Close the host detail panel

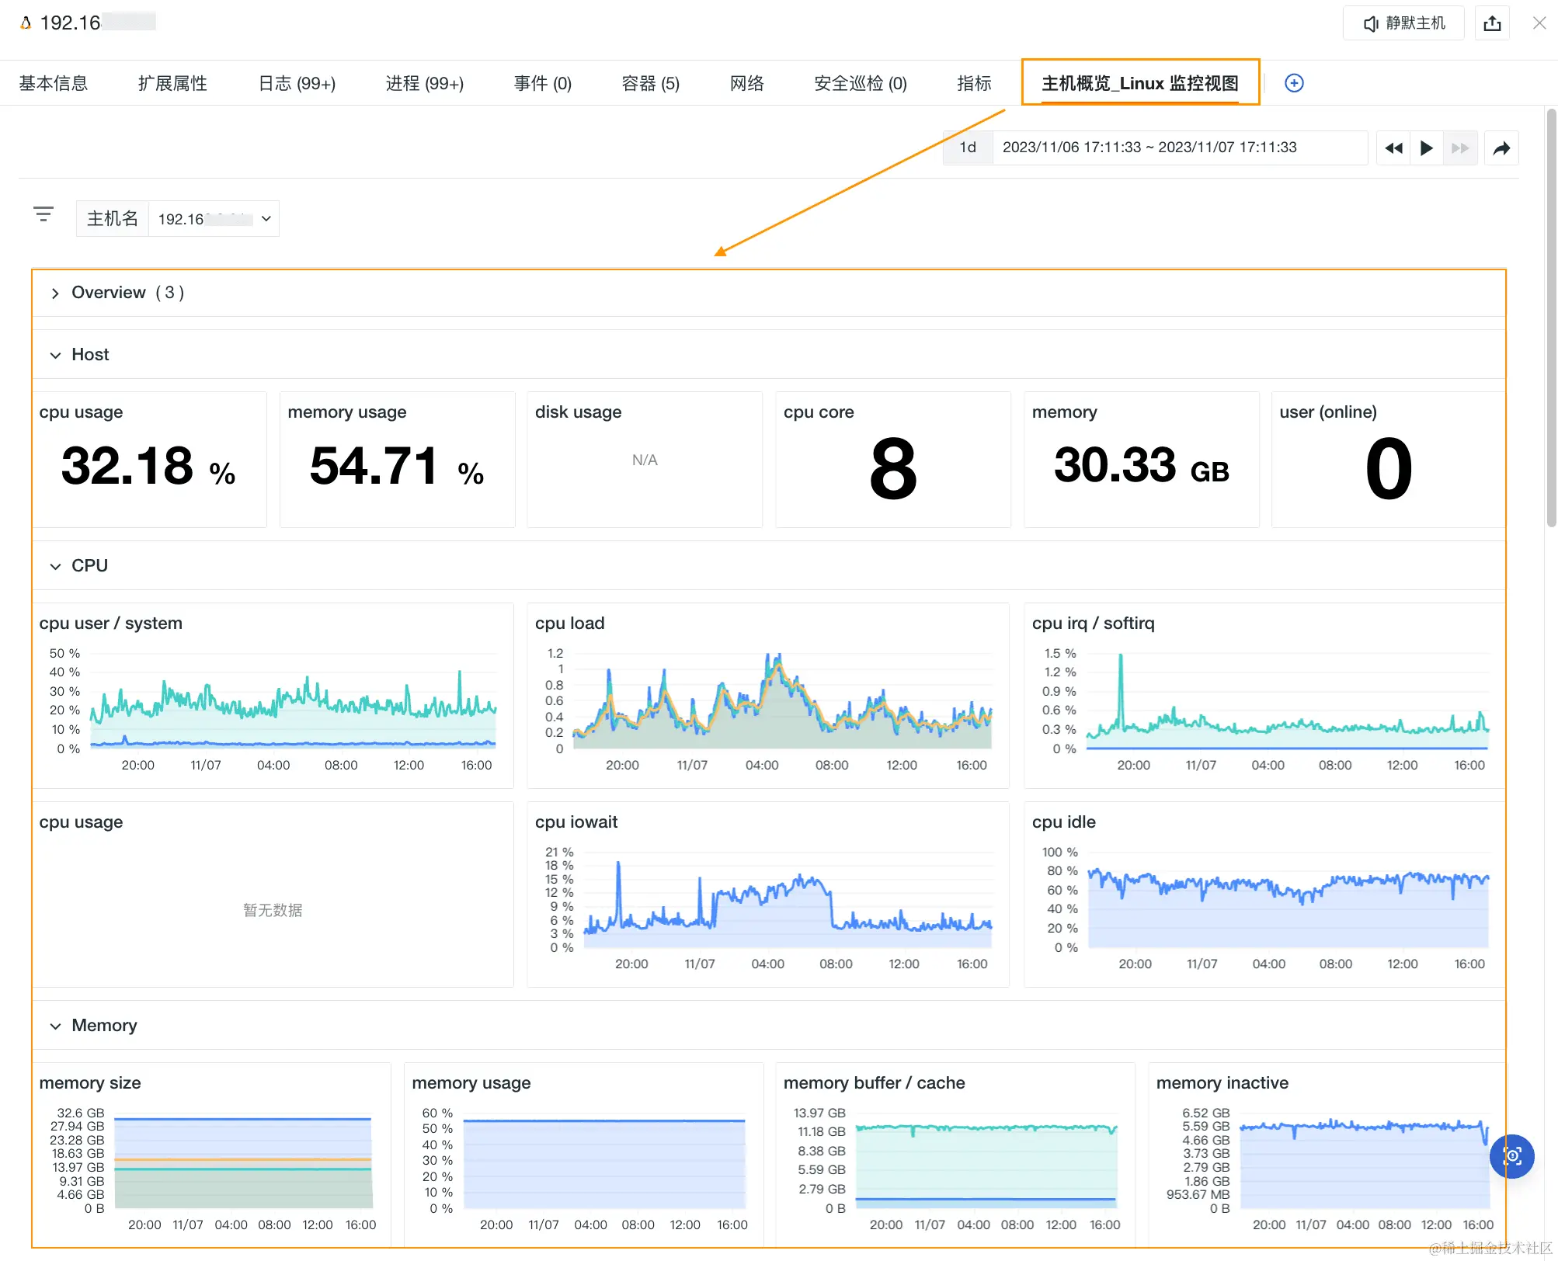(x=1539, y=23)
